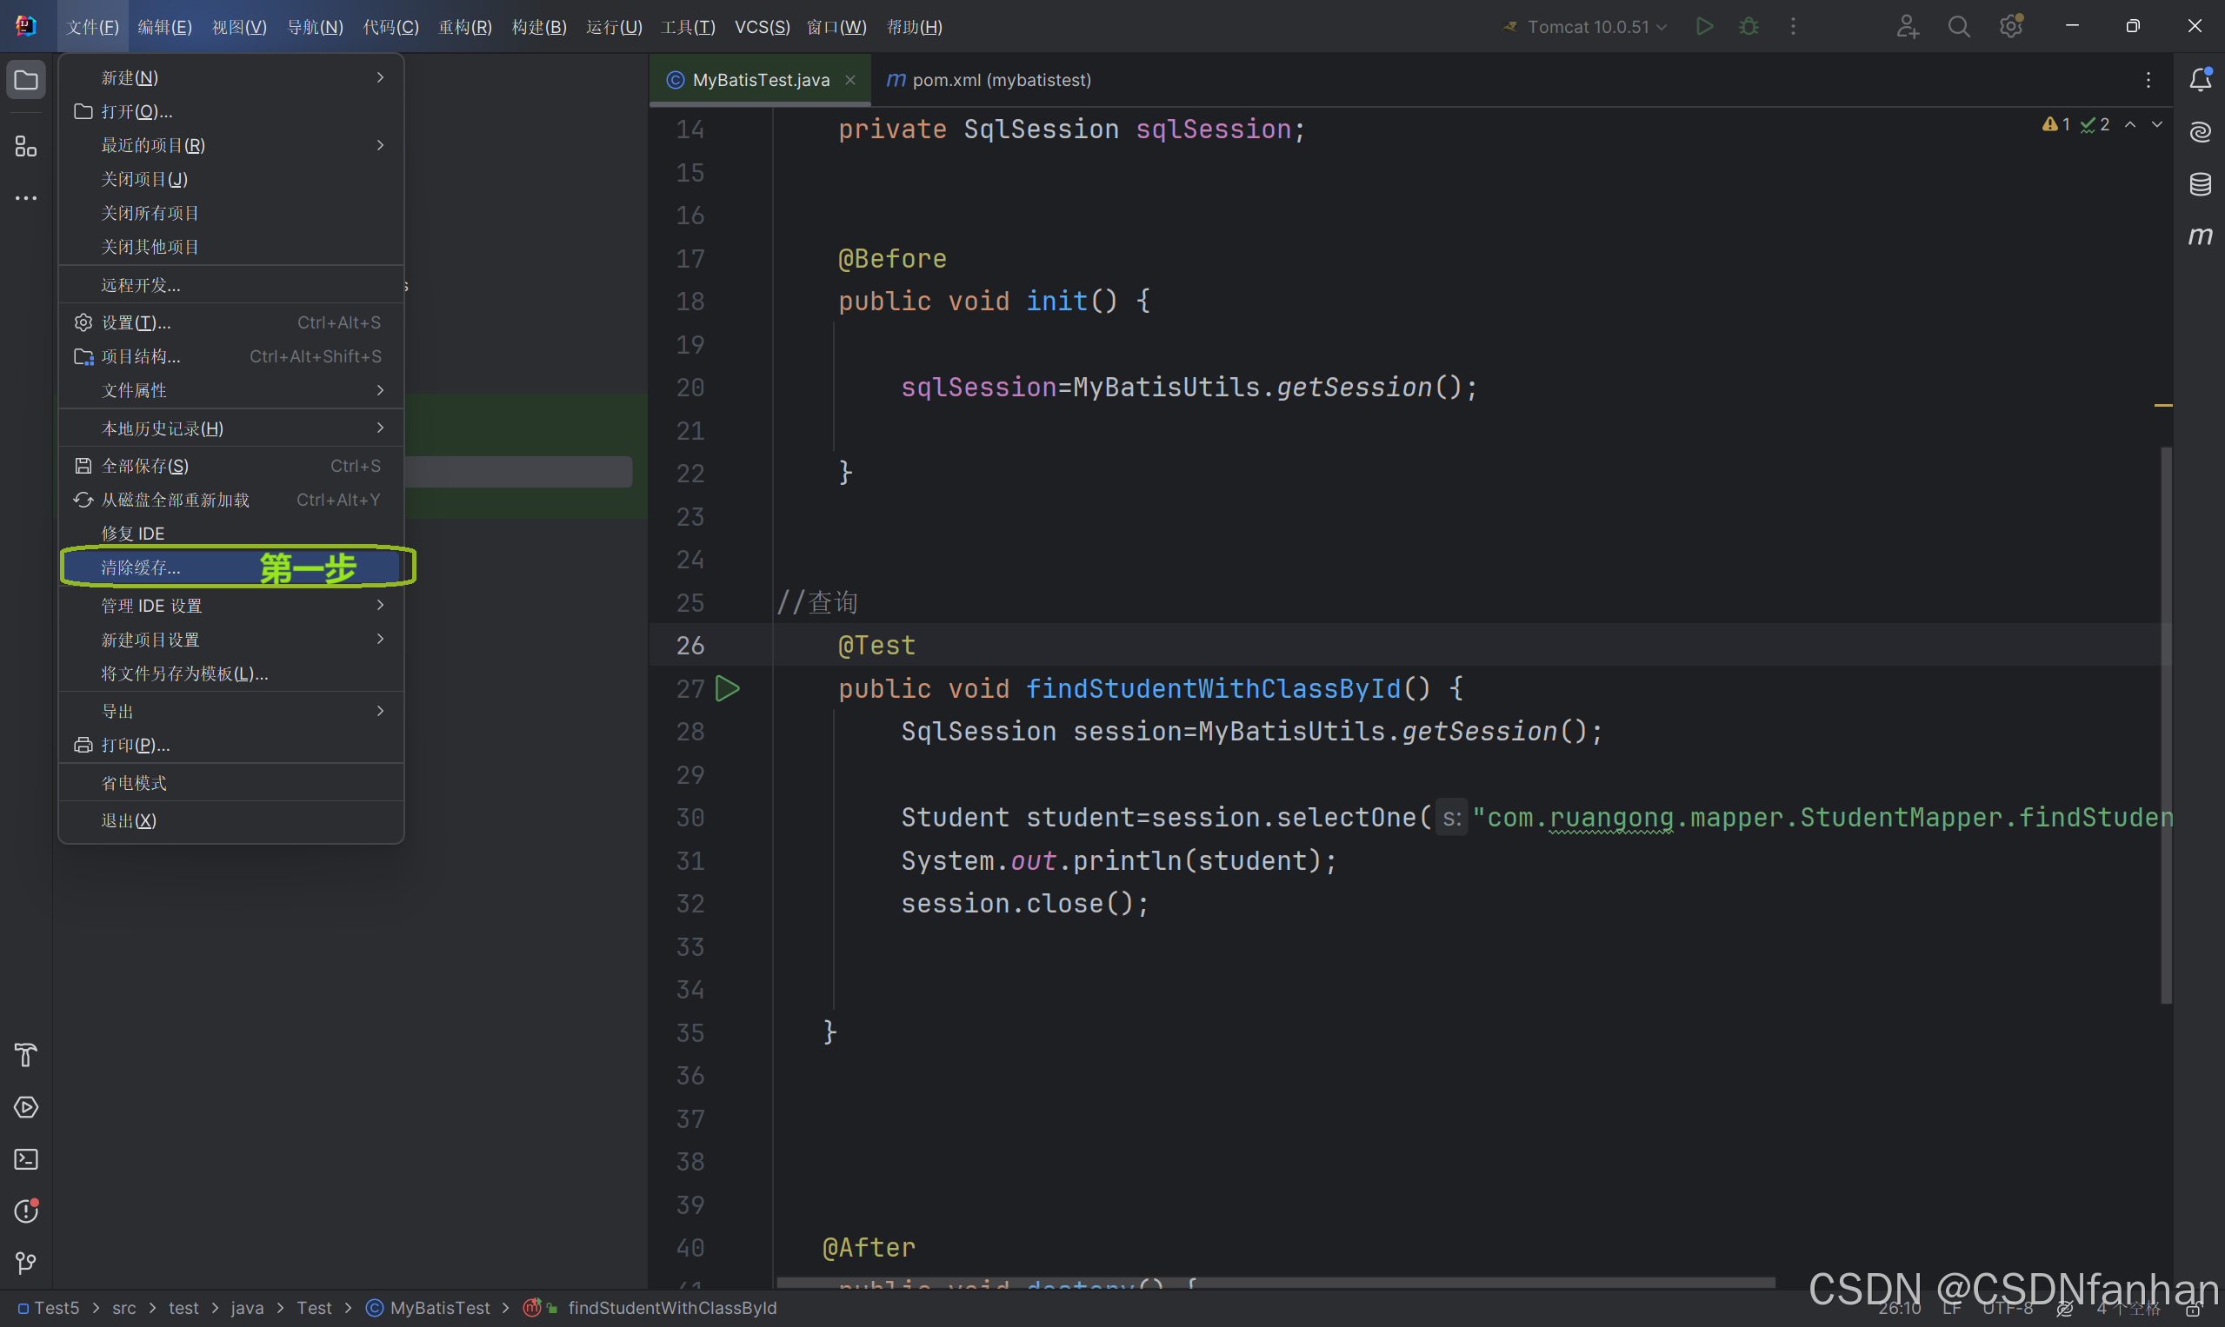The image size is (2225, 1327).
Task: Click the Search Everywhere magnifier icon
Action: tap(1958, 27)
